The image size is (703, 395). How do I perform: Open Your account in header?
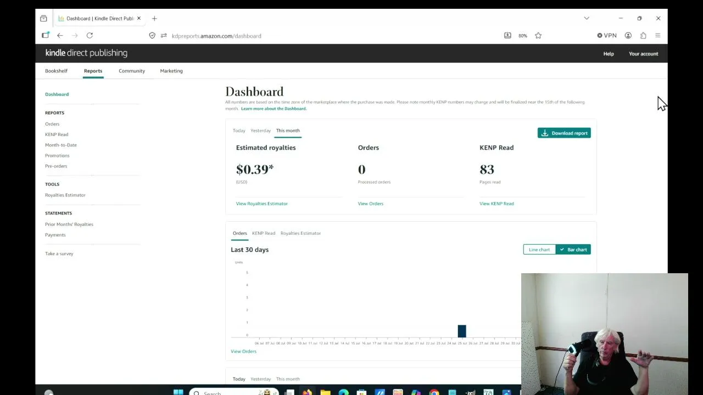643,54
